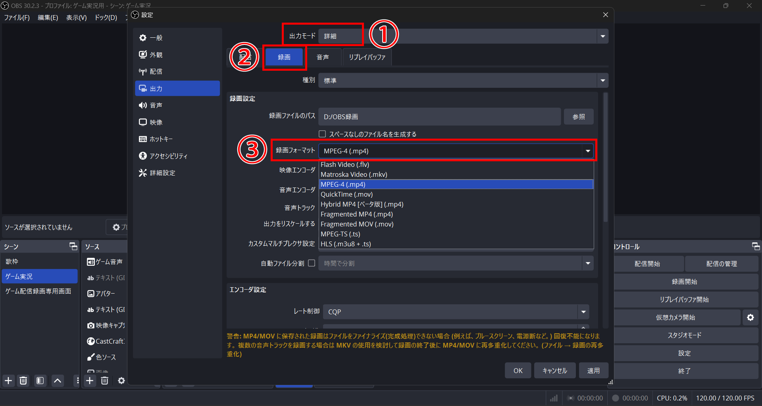Open the アクセシビリティ settings category
This screenshot has width=762, height=406.
point(177,156)
